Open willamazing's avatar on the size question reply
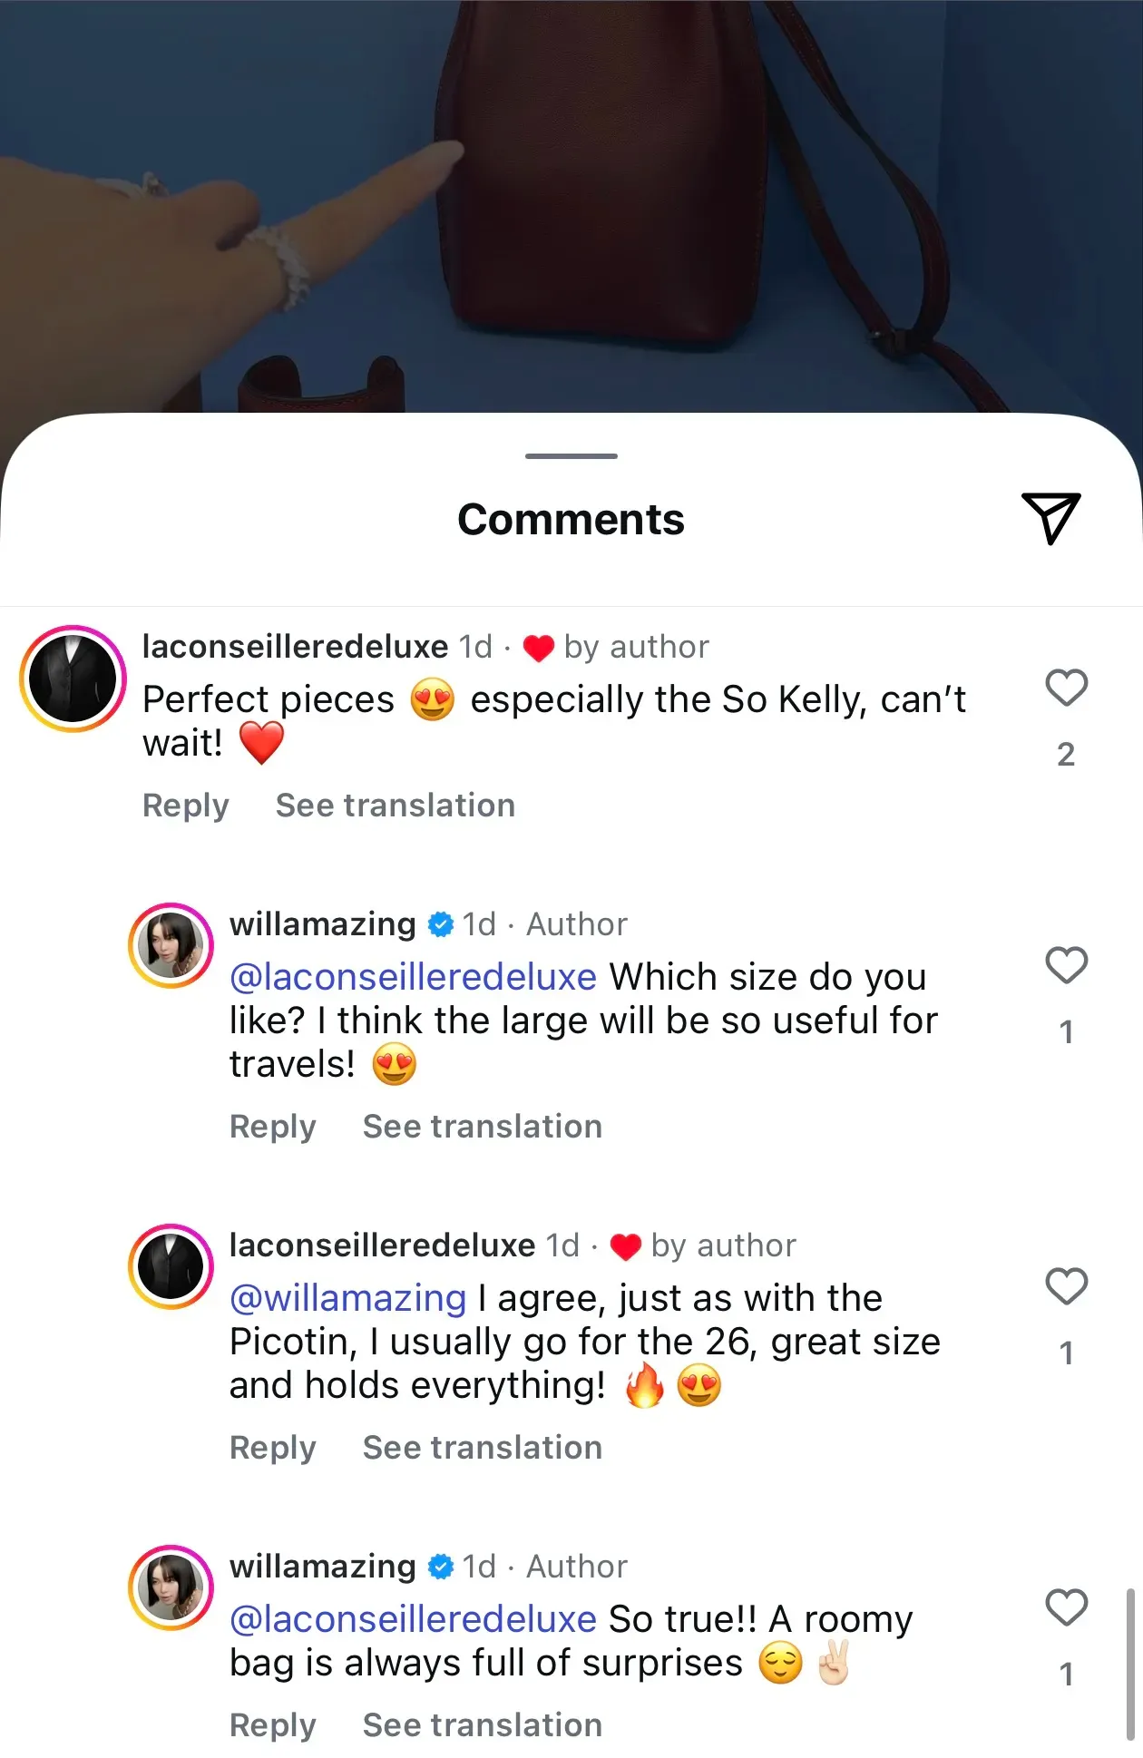The height and width of the screenshot is (1758, 1143). point(171,945)
